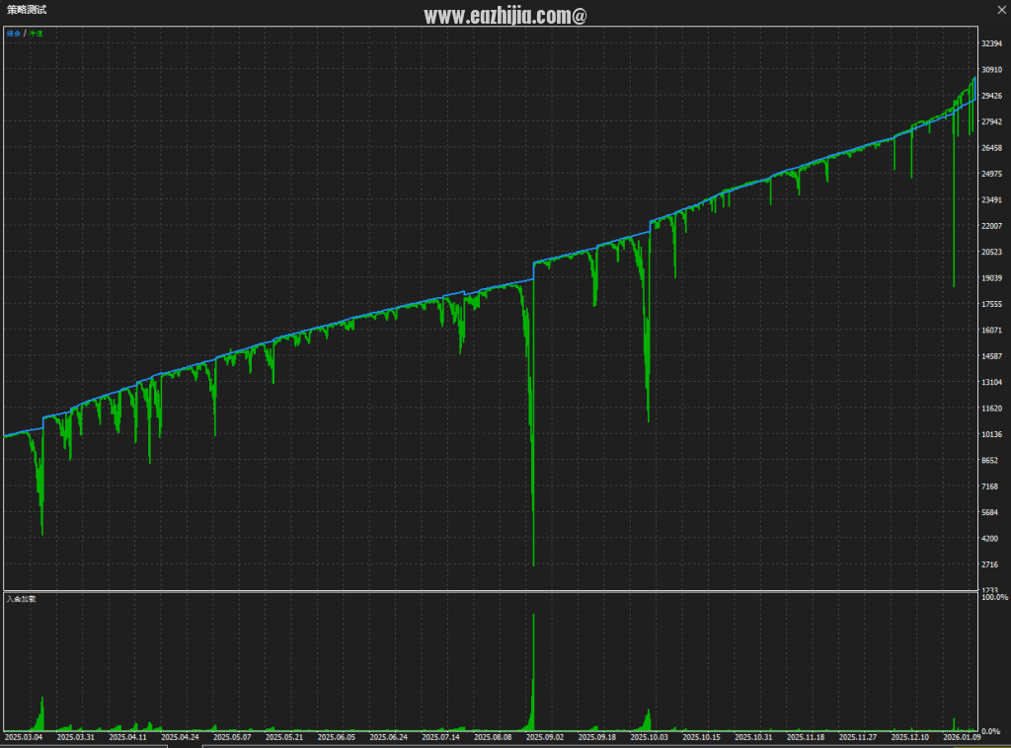The width and height of the screenshot is (1011, 748).
Task: Select the 16071 value on price axis
Action: (991, 331)
